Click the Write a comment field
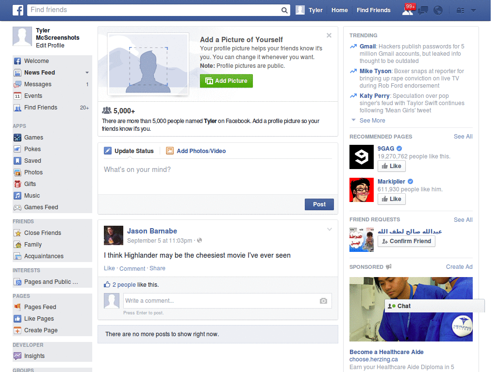This screenshot has width=497, height=372. 227,301
